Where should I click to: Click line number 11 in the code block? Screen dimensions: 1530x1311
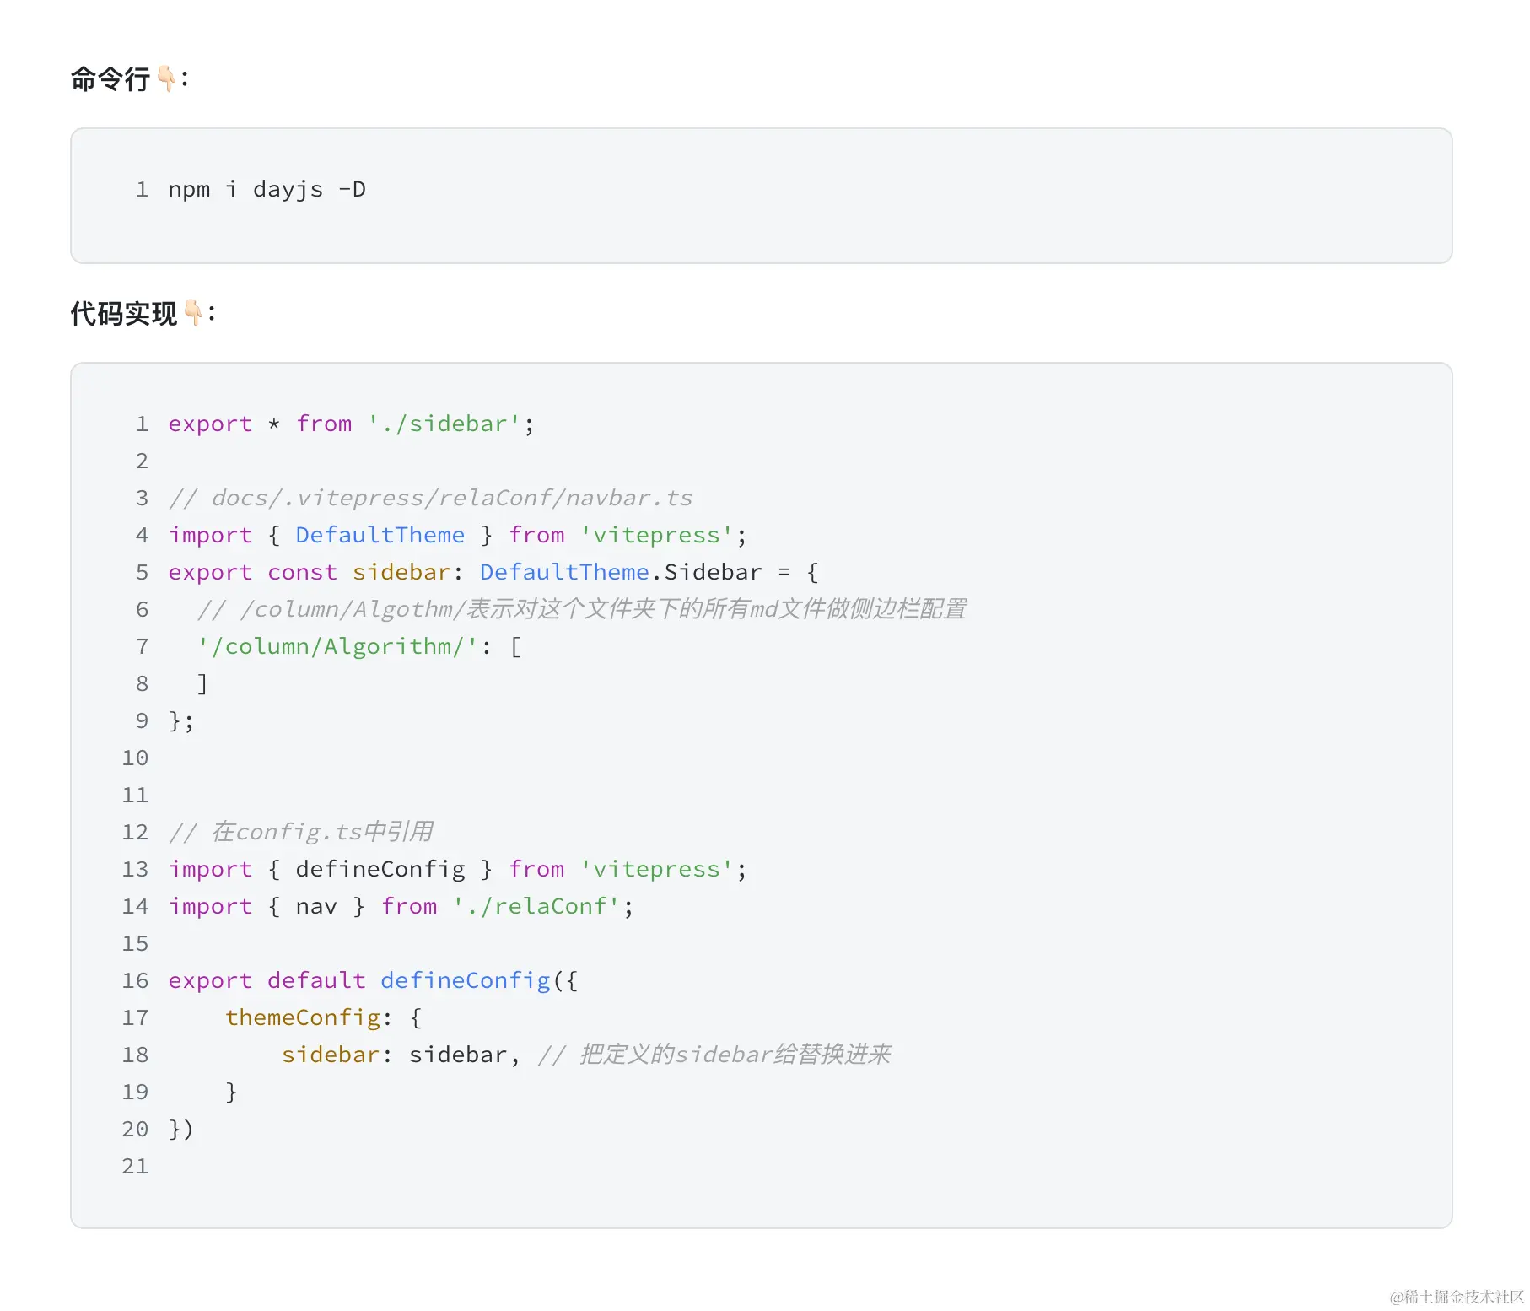point(135,795)
